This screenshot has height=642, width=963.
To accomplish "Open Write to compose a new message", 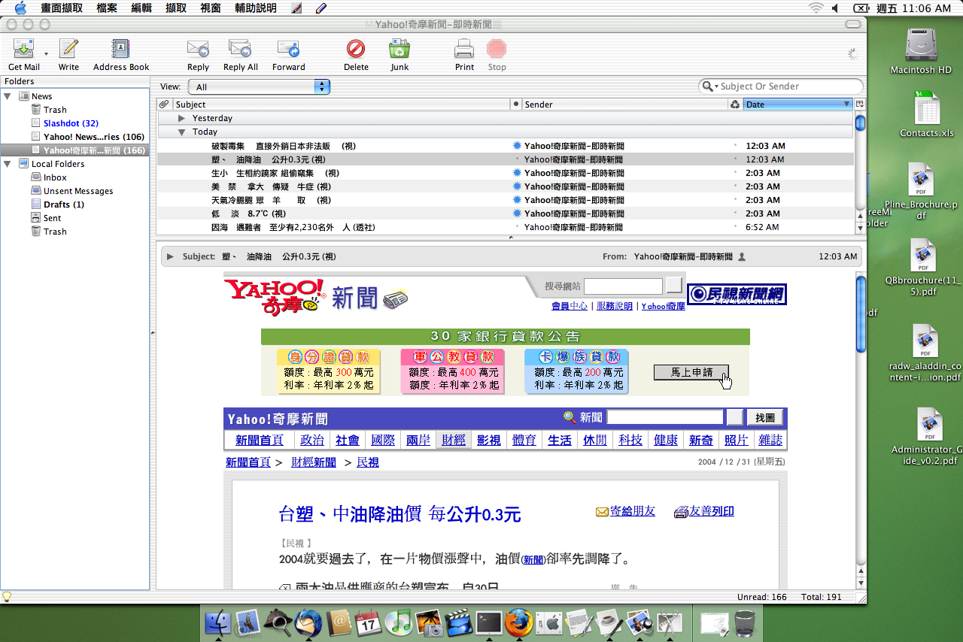I will [x=68, y=50].
